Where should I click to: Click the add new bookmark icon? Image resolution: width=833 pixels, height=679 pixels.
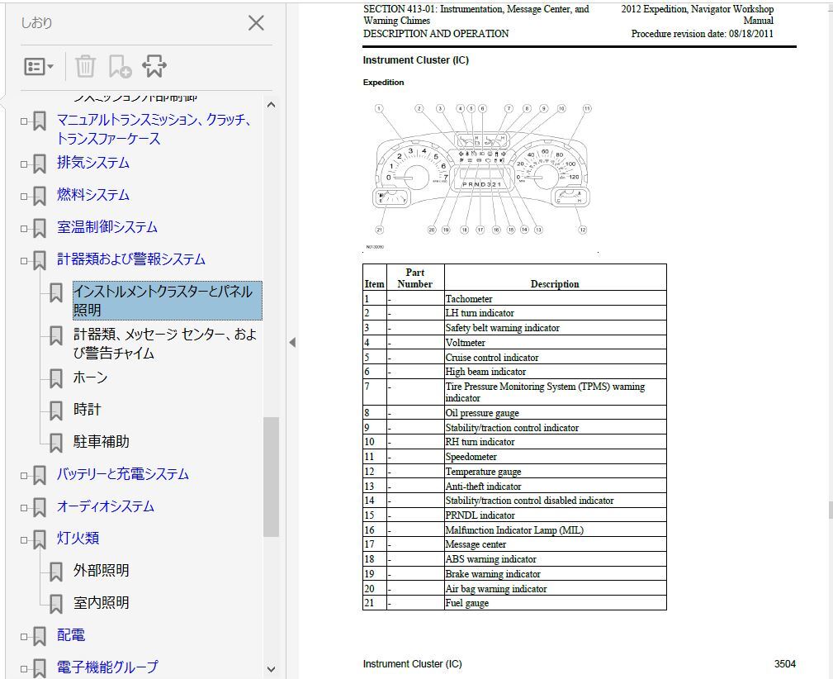pyautogui.click(x=120, y=66)
